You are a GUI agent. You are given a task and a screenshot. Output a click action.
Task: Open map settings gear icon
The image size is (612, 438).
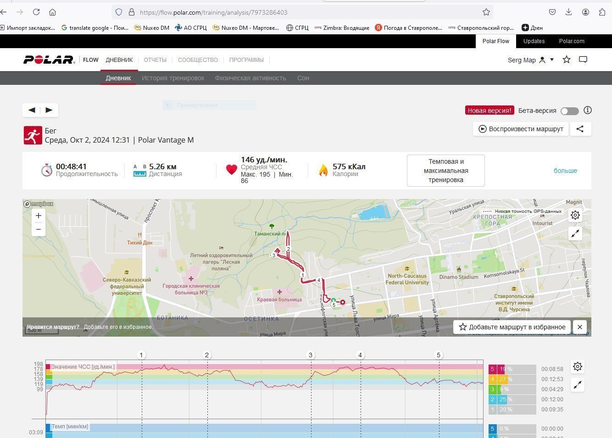[575, 215]
